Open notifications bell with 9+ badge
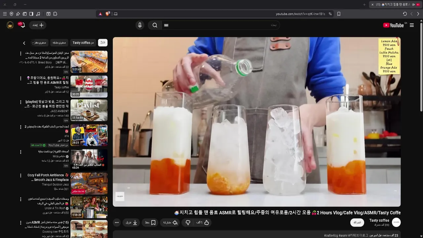Image resolution: width=423 pixels, height=238 pixels. [22, 25]
